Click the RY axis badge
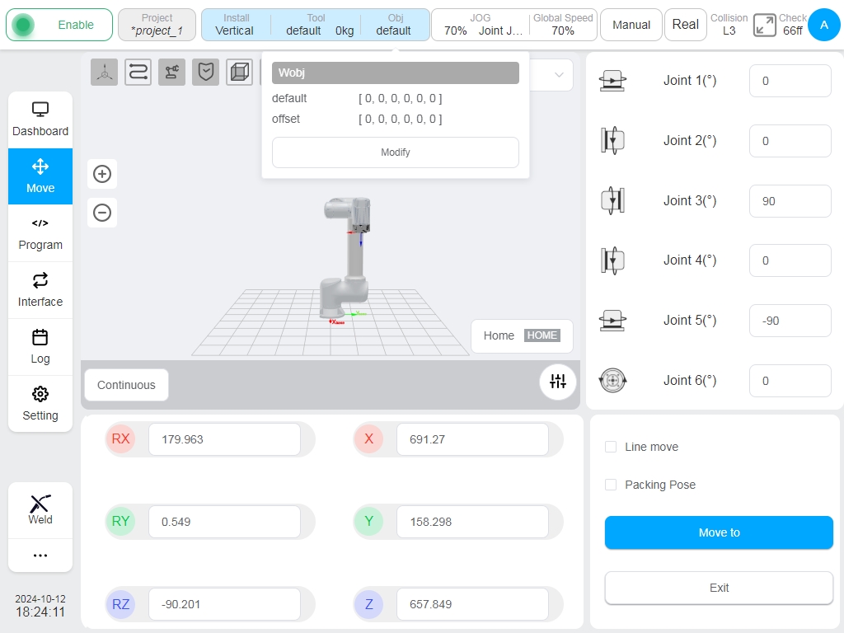Image resolution: width=844 pixels, height=633 pixels. (x=120, y=521)
